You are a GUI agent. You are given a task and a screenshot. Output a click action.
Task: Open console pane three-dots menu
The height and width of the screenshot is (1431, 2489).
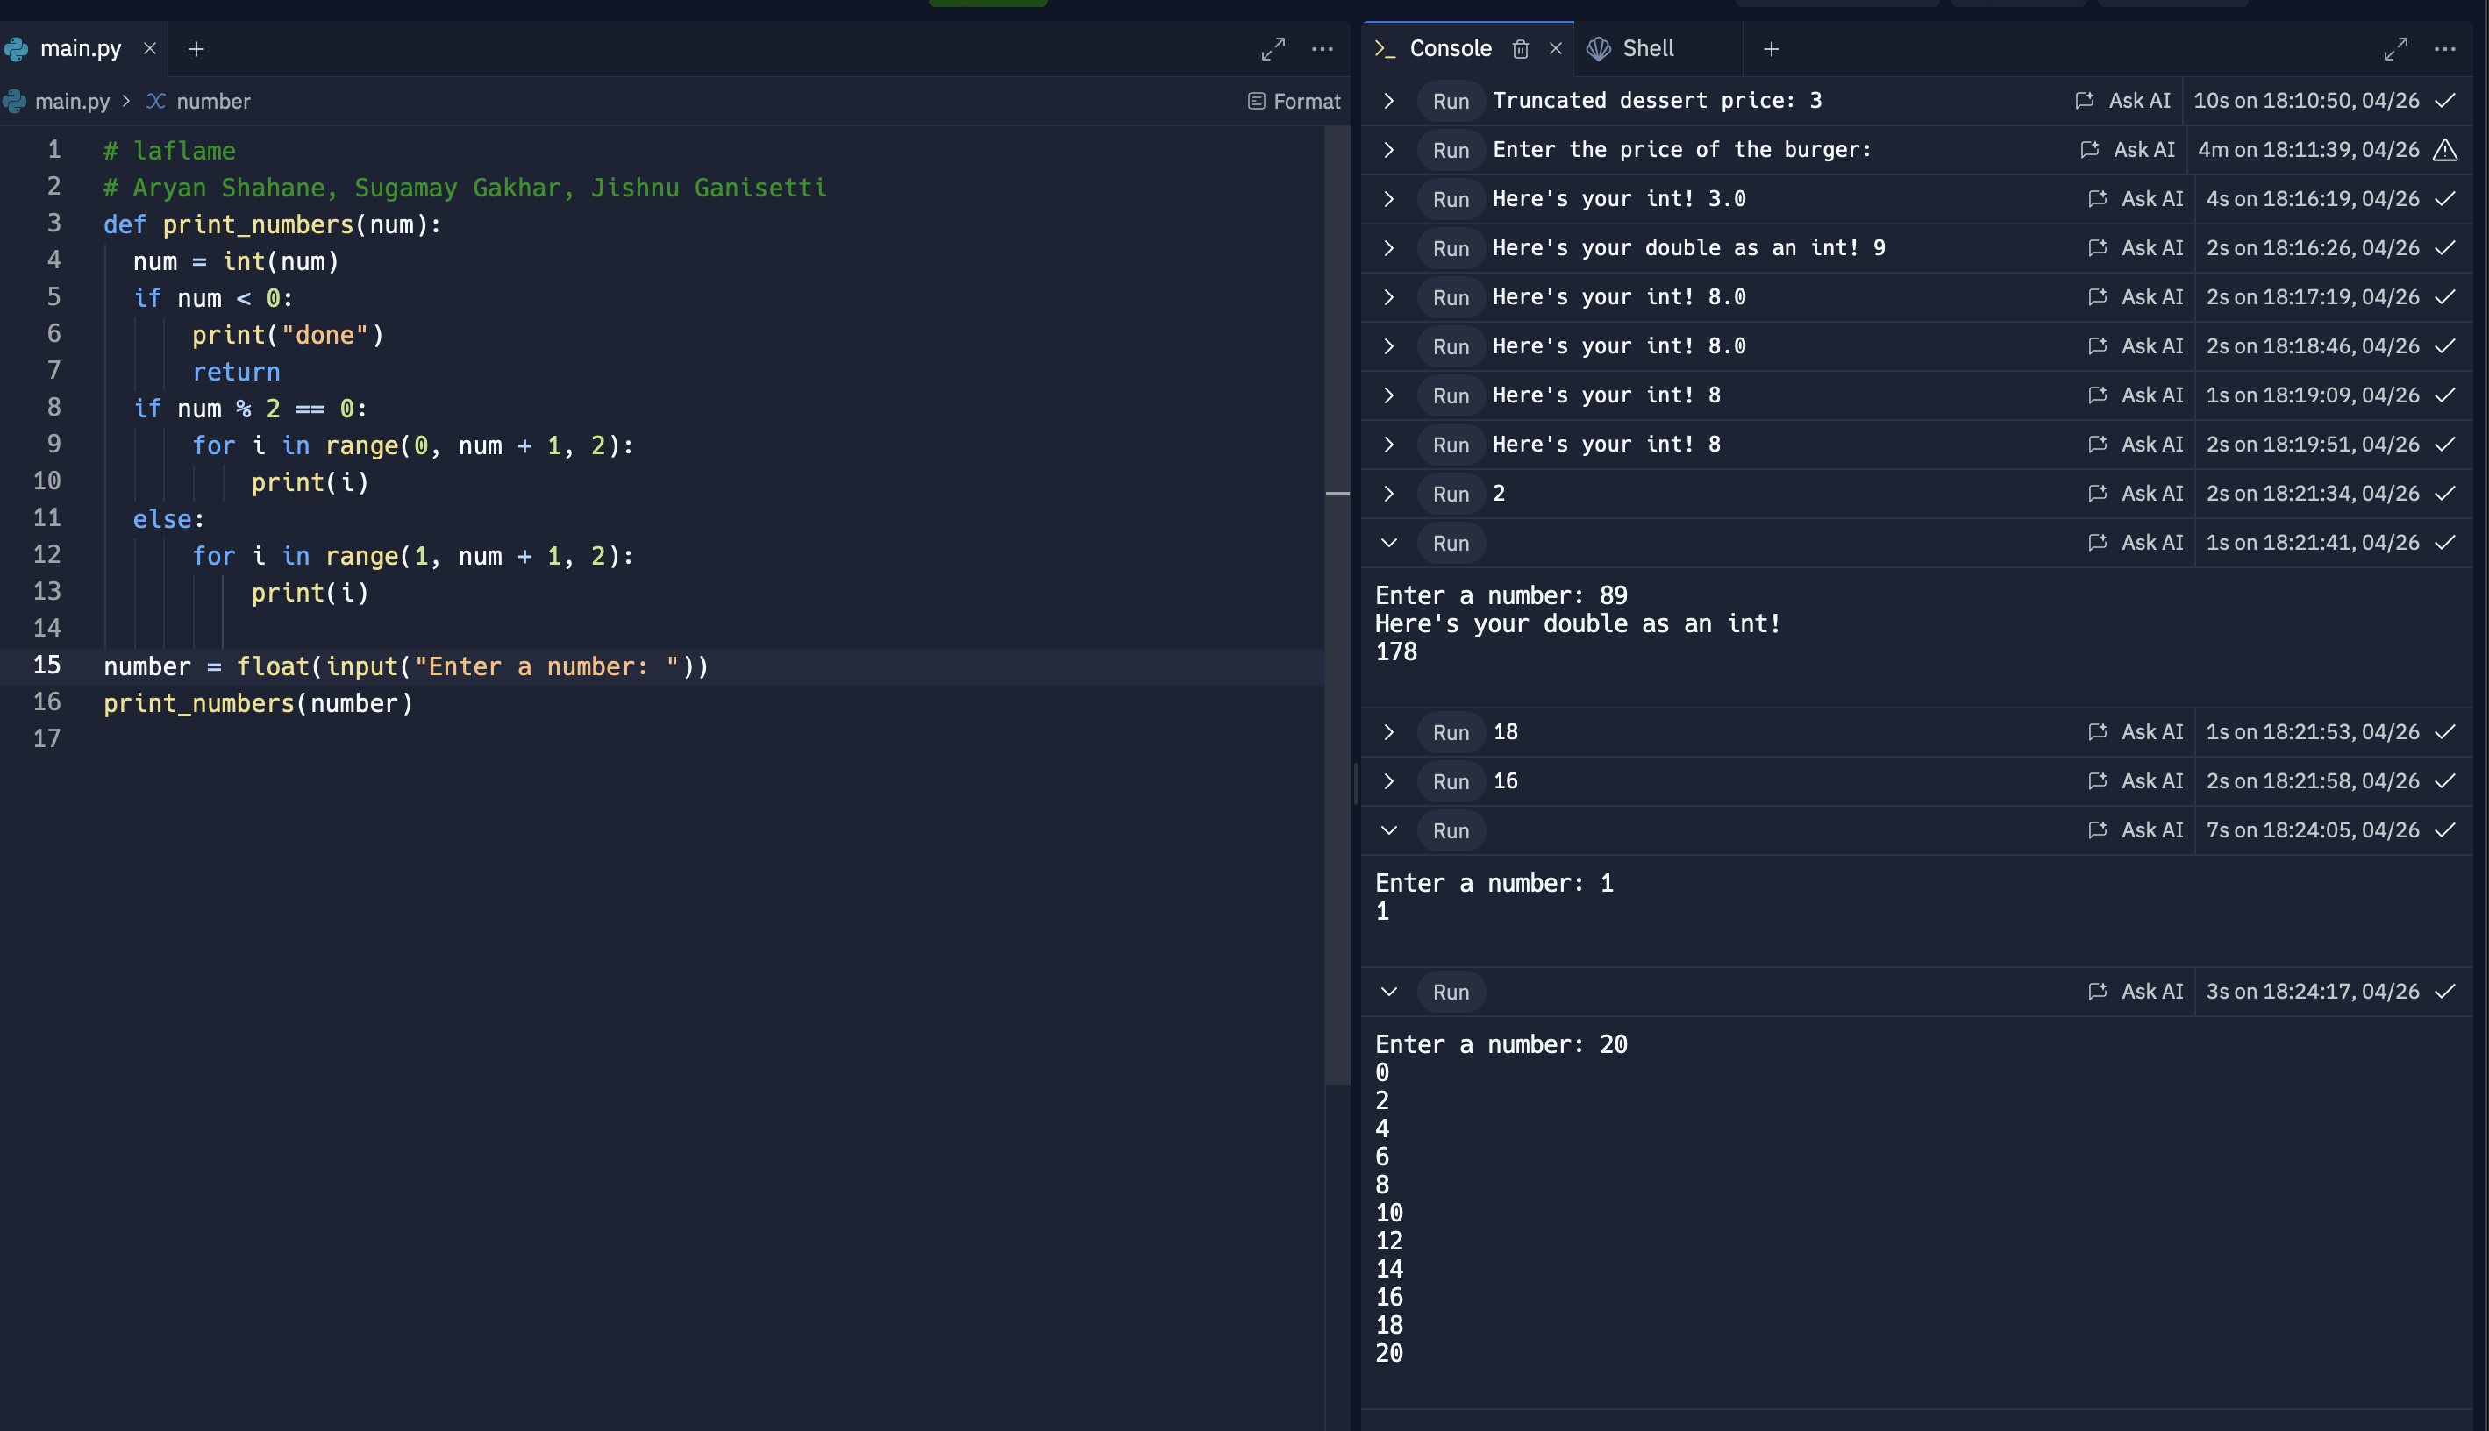coord(2445,49)
